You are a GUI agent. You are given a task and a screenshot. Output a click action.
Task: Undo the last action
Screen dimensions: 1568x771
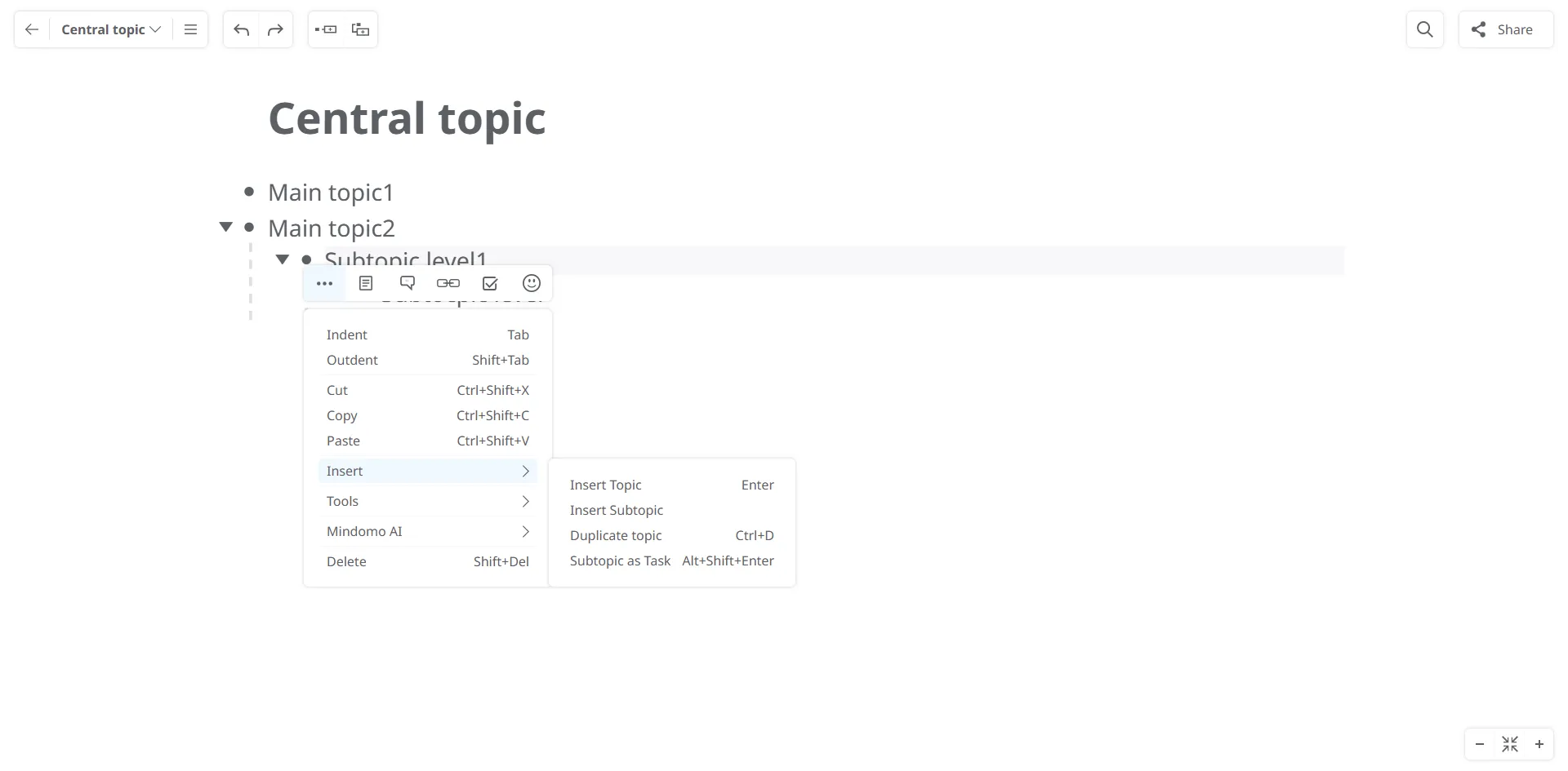point(241,29)
